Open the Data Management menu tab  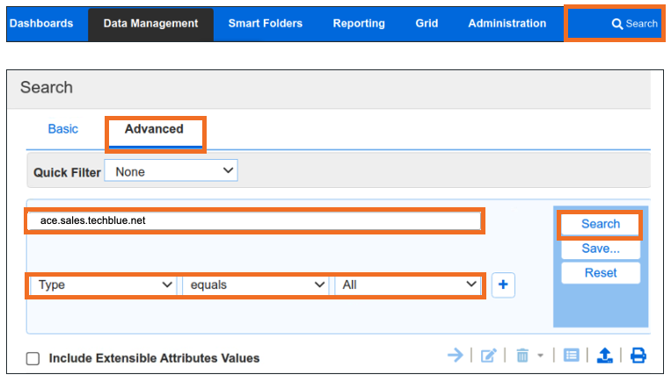(150, 24)
